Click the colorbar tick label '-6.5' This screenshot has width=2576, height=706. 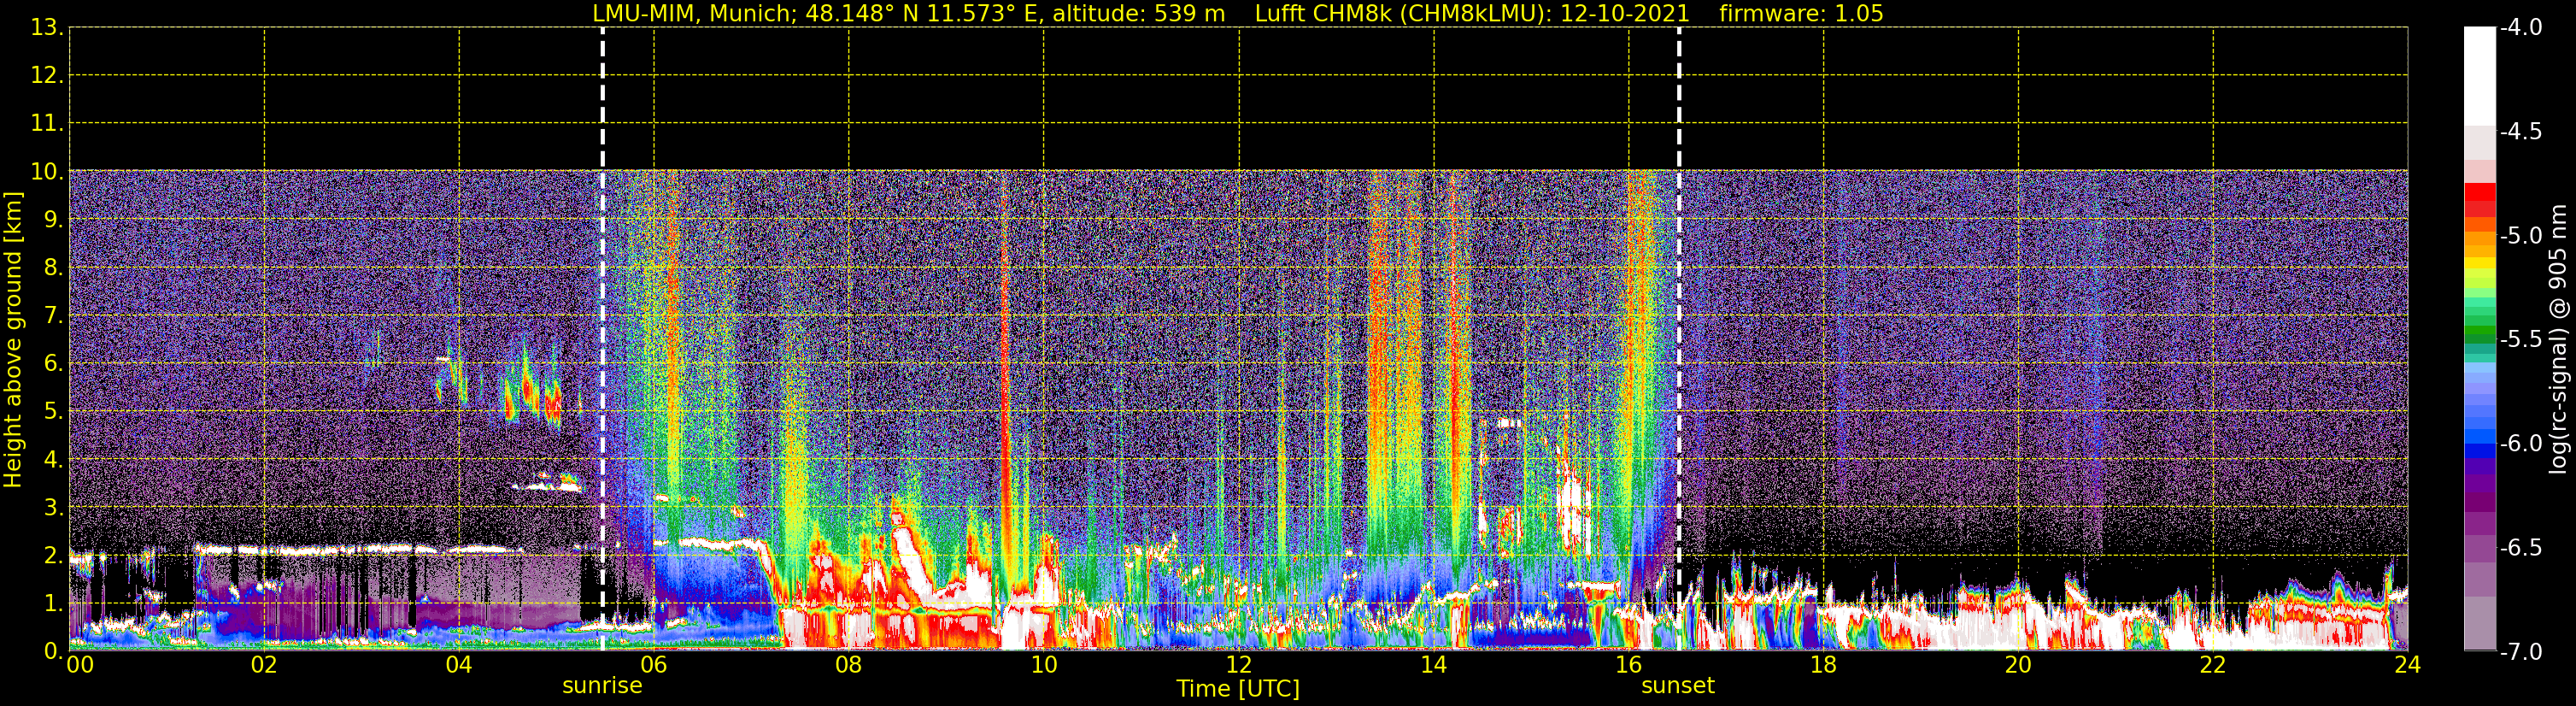point(2521,547)
